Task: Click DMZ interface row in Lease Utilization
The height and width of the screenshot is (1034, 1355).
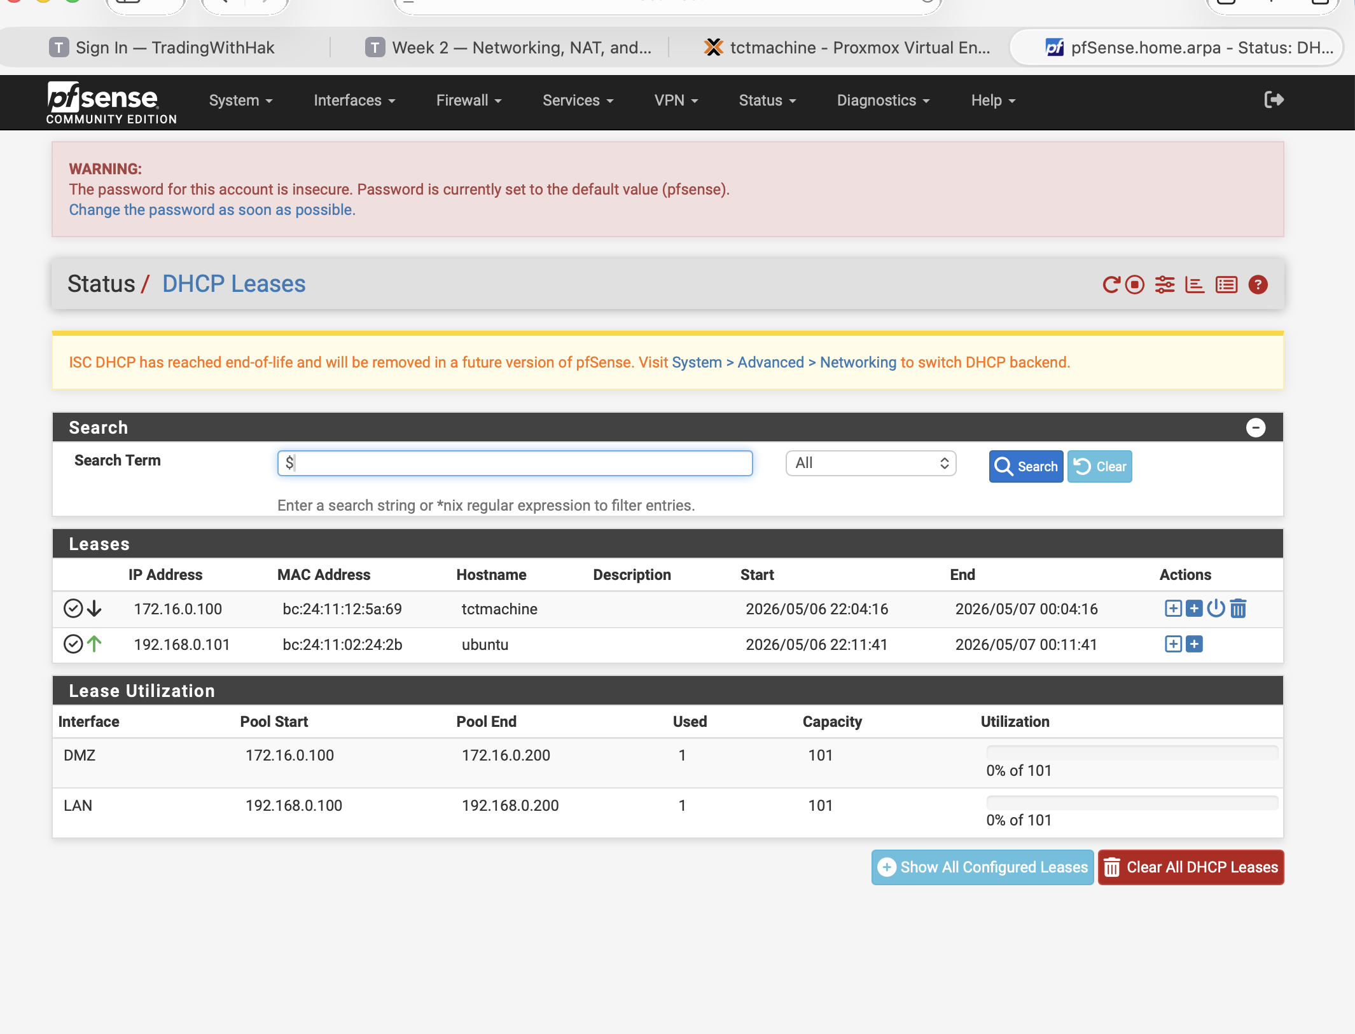Action: click(x=668, y=763)
